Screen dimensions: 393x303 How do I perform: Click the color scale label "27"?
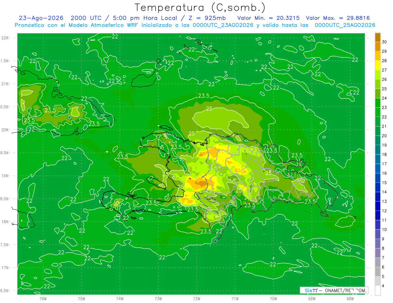click(384, 70)
